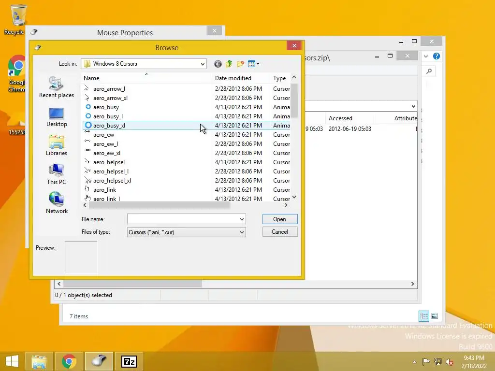Show hidden system tray icons
Image resolution: width=495 pixels, height=371 pixels.
[414, 362]
